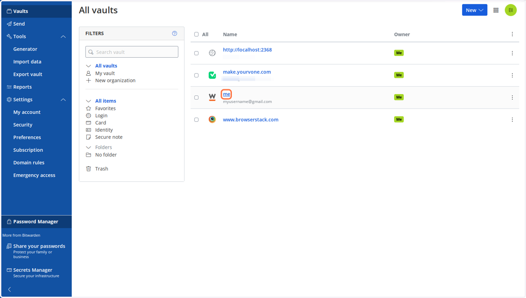Click the filters help question icon
The height and width of the screenshot is (298, 526).
coord(174,33)
